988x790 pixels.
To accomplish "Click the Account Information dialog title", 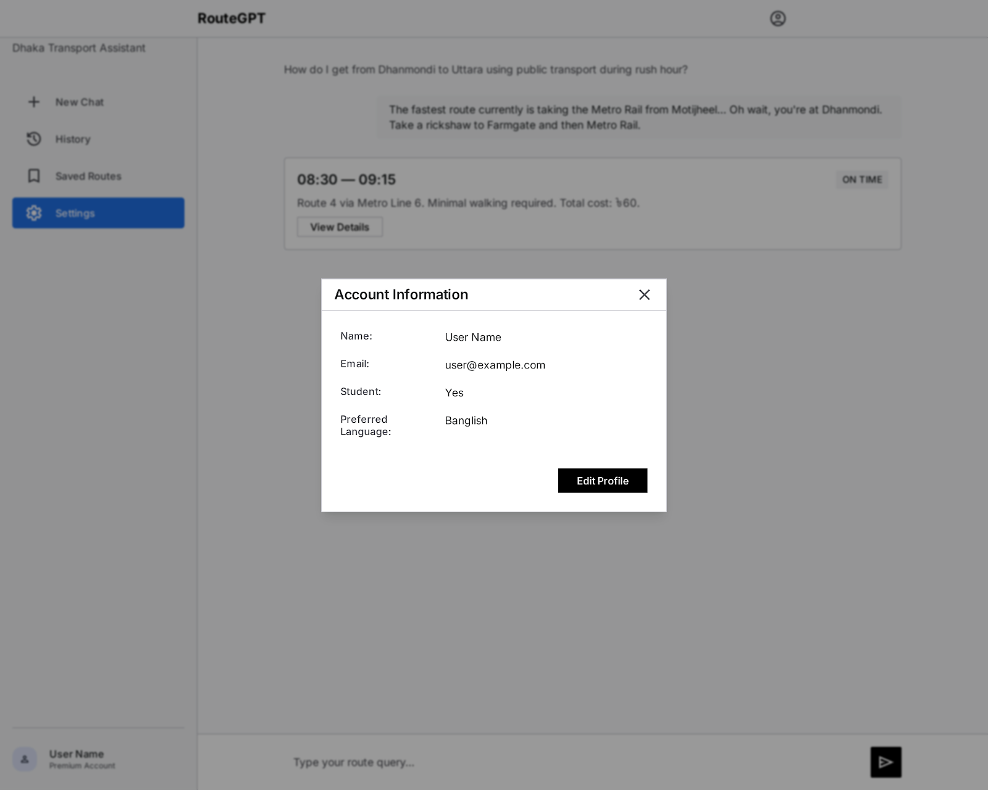I will point(401,295).
